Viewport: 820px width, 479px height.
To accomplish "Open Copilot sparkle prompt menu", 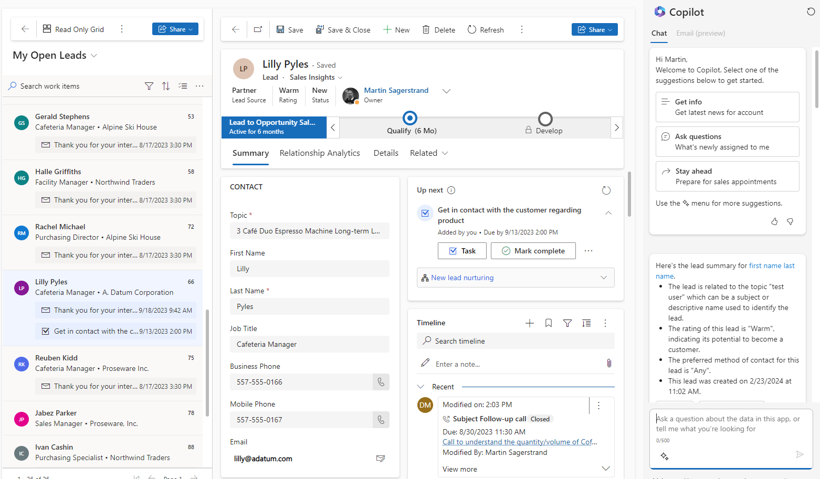I will click(664, 456).
